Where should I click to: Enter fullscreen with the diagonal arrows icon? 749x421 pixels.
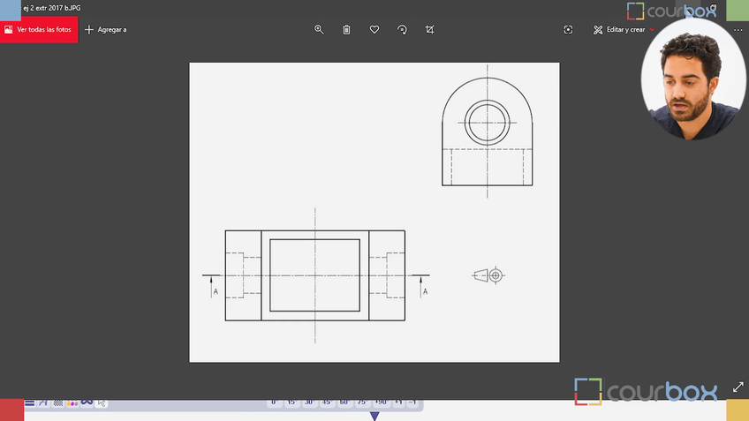click(x=738, y=387)
